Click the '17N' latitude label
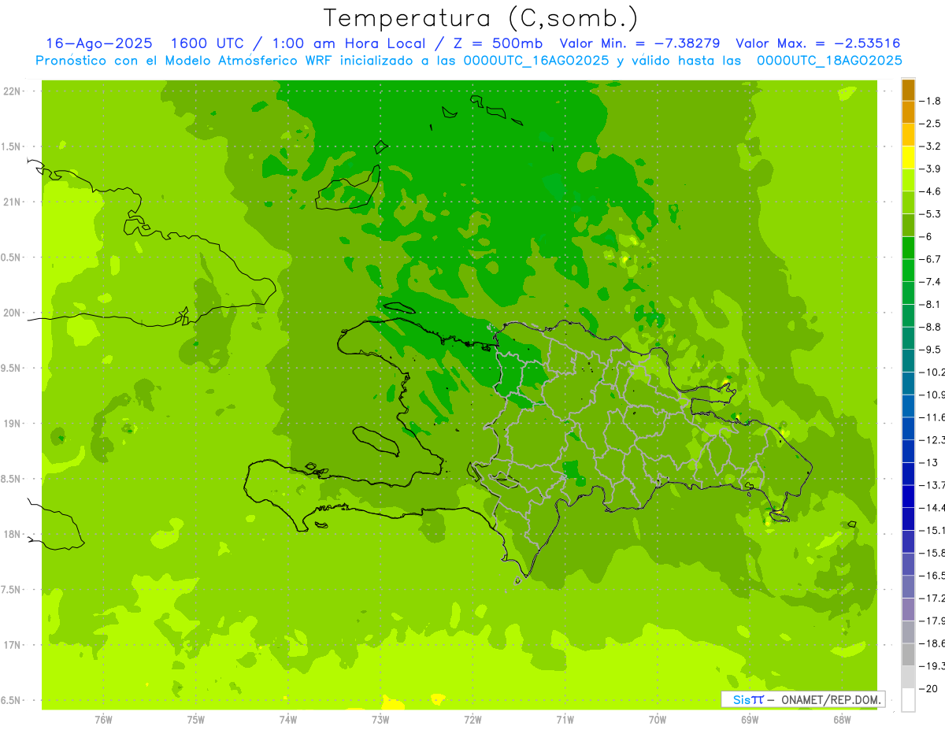This screenshot has width=945, height=730. pos(11,645)
